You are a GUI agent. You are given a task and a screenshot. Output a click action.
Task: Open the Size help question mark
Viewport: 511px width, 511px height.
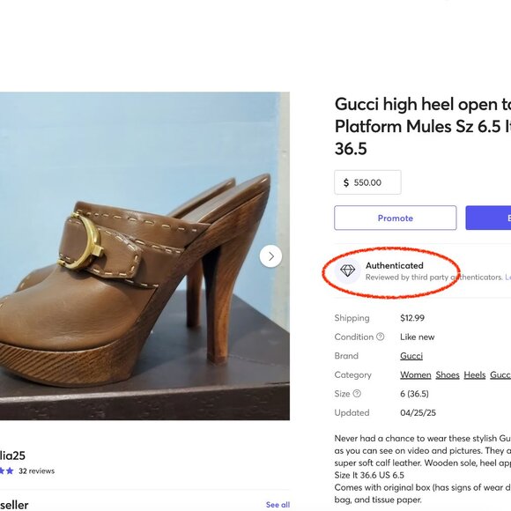click(357, 394)
